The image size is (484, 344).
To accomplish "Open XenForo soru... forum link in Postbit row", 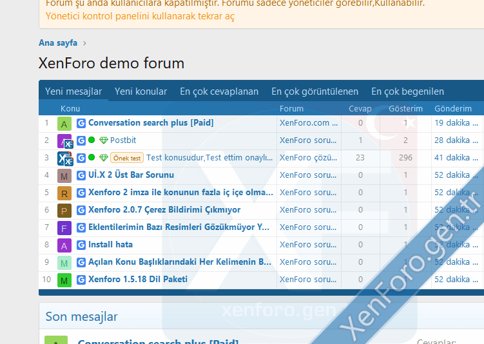I will pyautogui.click(x=308, y=140).
